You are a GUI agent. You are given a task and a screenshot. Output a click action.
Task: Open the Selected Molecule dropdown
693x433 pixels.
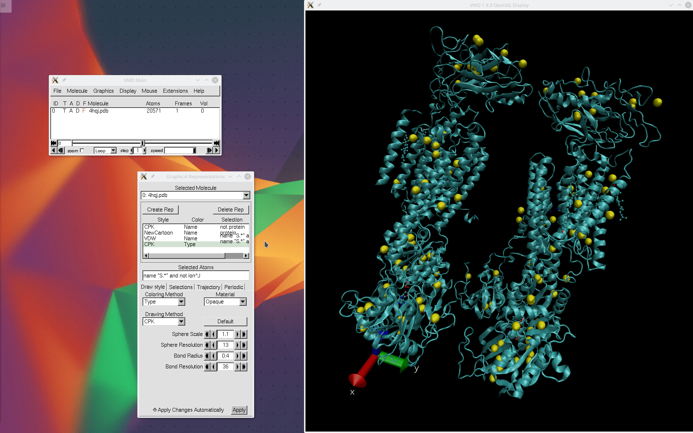pyautogui.click(x=246, y=195)
